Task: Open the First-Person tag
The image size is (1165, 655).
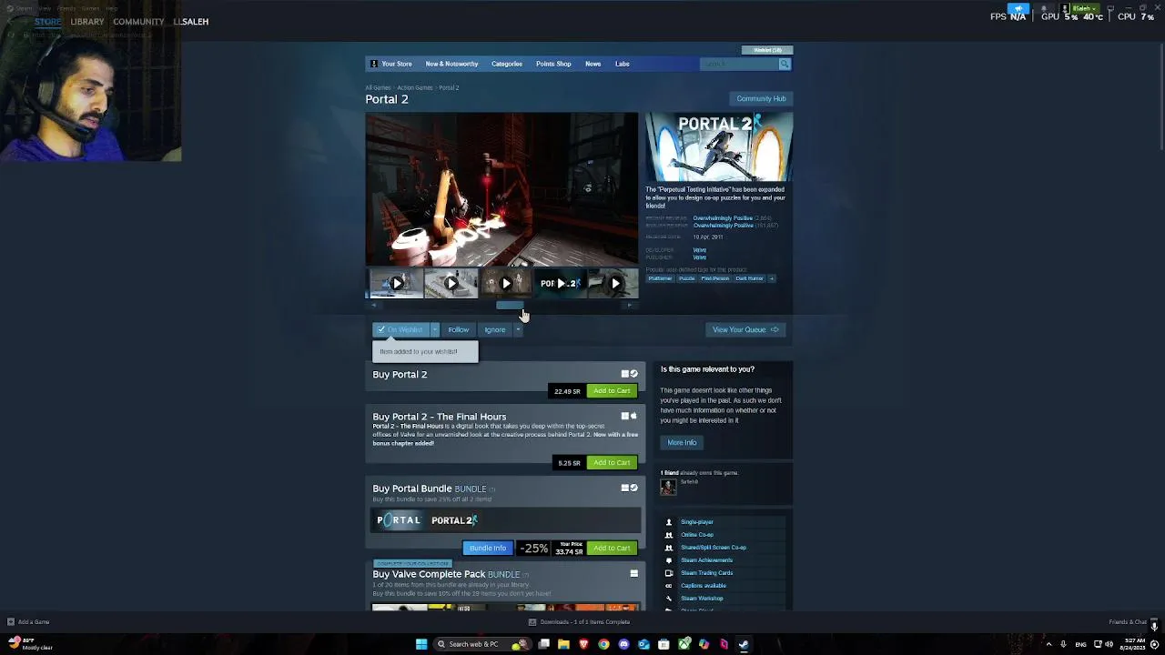Action: tap(715, 278)
